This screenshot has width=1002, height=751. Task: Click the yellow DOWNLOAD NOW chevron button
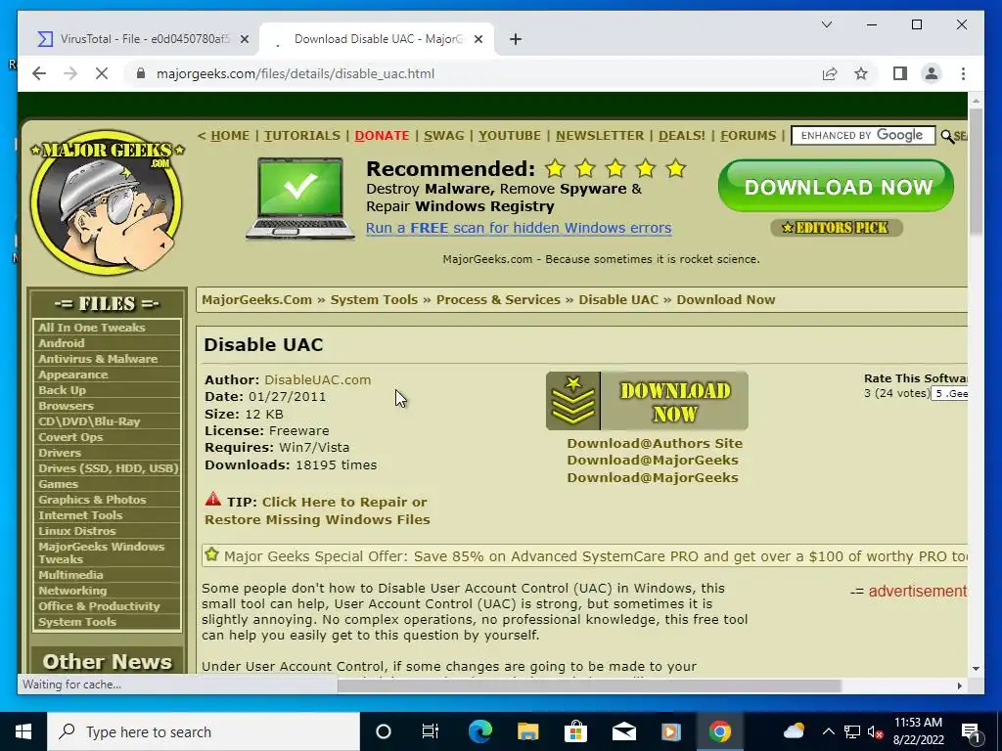647,401
